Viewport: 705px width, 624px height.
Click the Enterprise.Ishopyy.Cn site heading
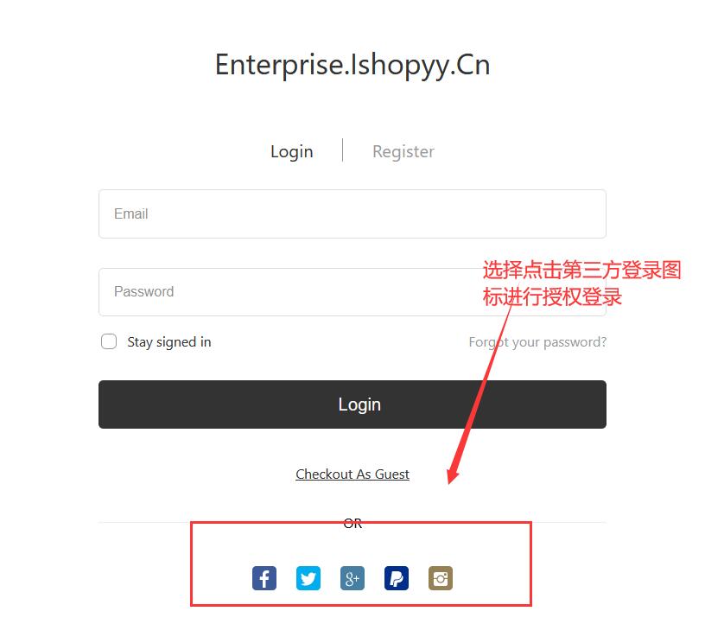pos(352,65)
